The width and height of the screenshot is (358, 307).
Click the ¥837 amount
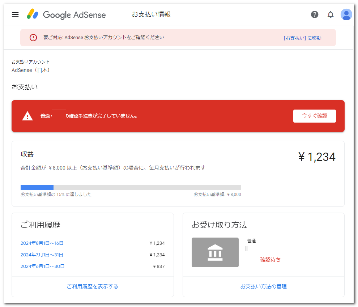159,267
